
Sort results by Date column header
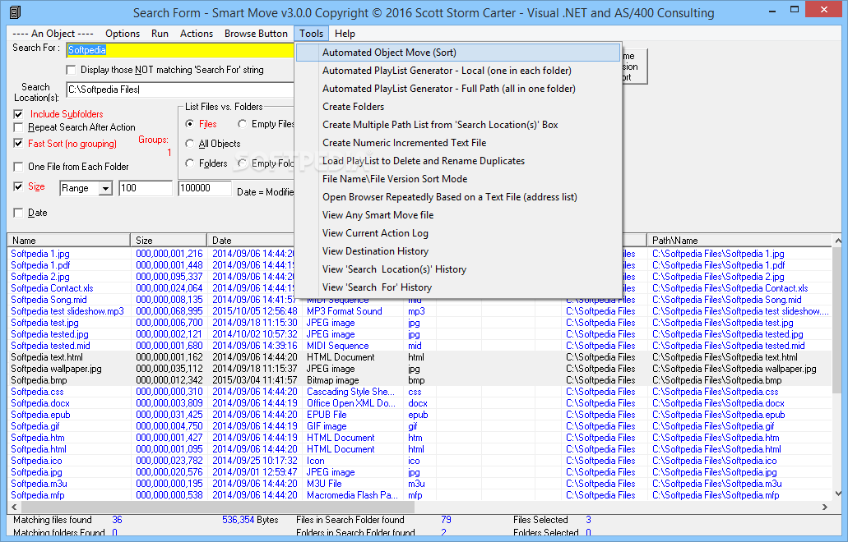point(251,241)
